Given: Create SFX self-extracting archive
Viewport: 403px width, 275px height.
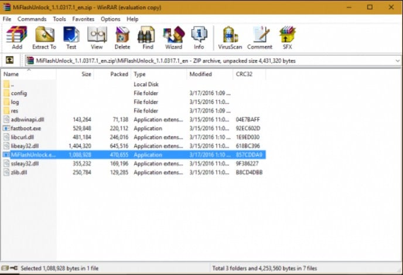Looking at the screenshot, I should tap(288, 38).
